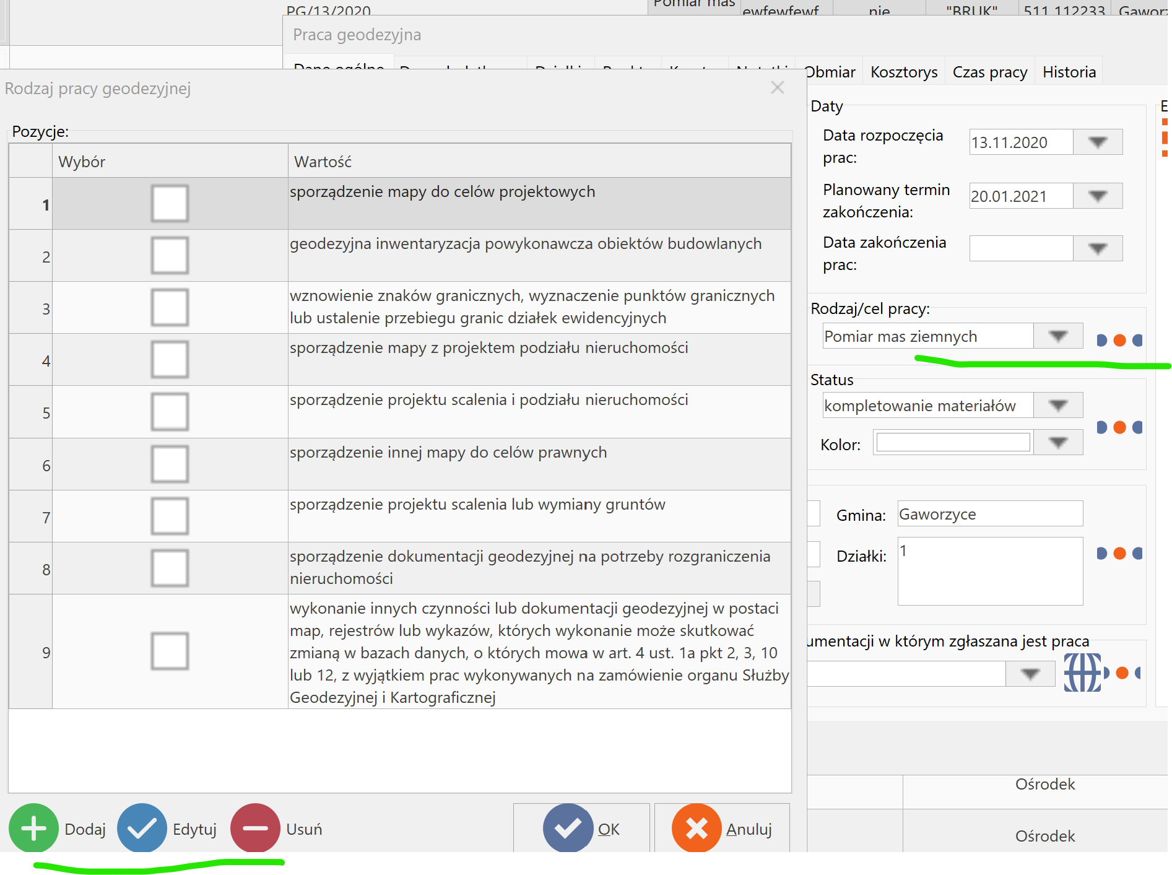
Task: Click the date field showing 20.01.2021
Action: pos(1021,196)
